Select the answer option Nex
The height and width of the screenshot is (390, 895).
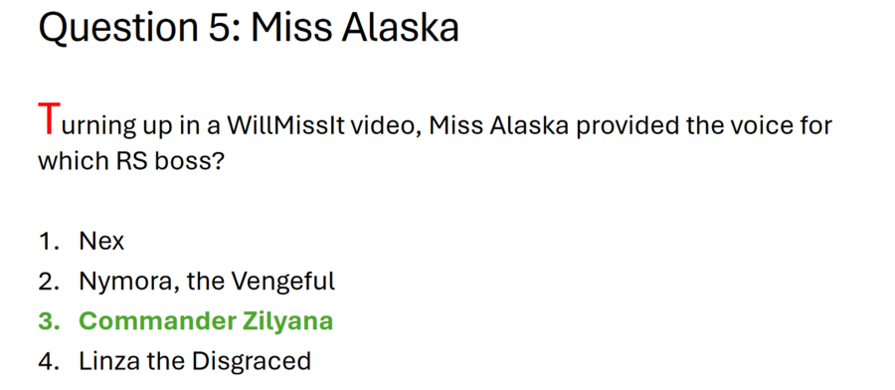pos(101,241)
